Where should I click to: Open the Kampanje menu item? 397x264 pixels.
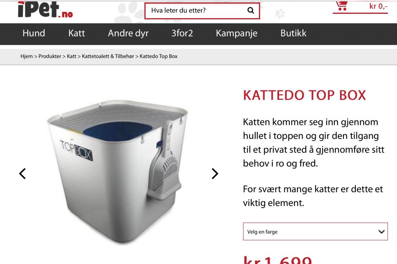(237, 33)
